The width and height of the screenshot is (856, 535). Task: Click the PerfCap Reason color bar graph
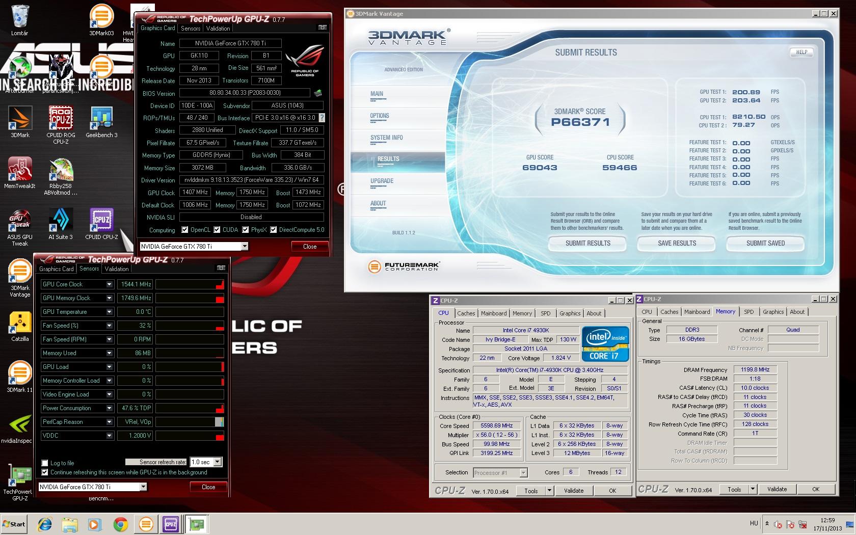(x=190, y=422)
